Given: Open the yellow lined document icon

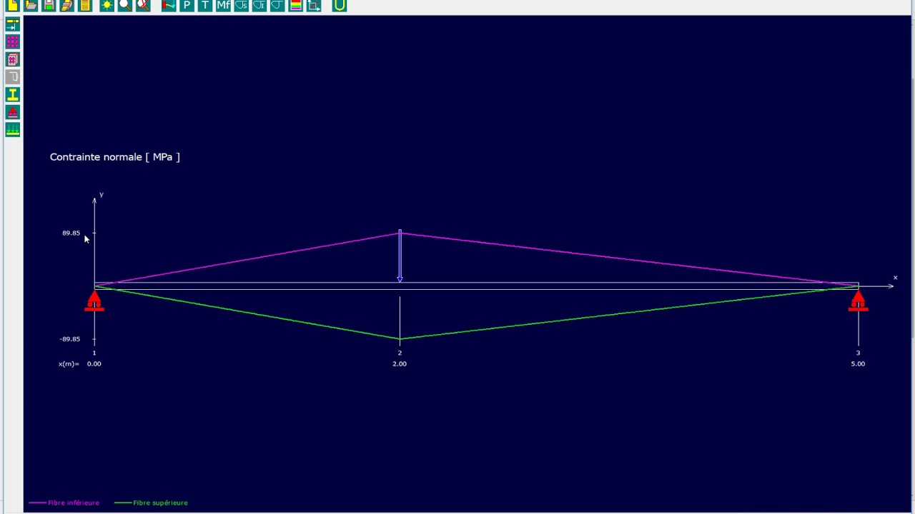Looking at the screenshot, I should pos(84,5).
